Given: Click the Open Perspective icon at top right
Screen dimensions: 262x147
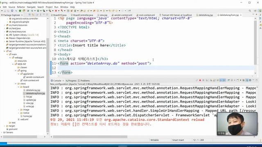Looking at the screenshot, I should pyautogui.click(x=255, y=11).
